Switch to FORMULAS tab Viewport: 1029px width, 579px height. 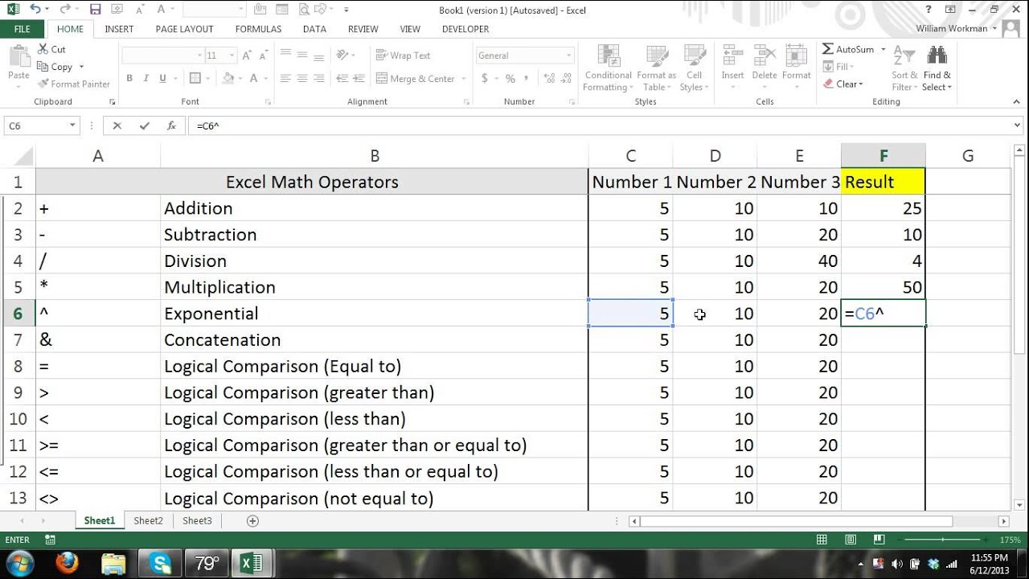click(258, 29)
